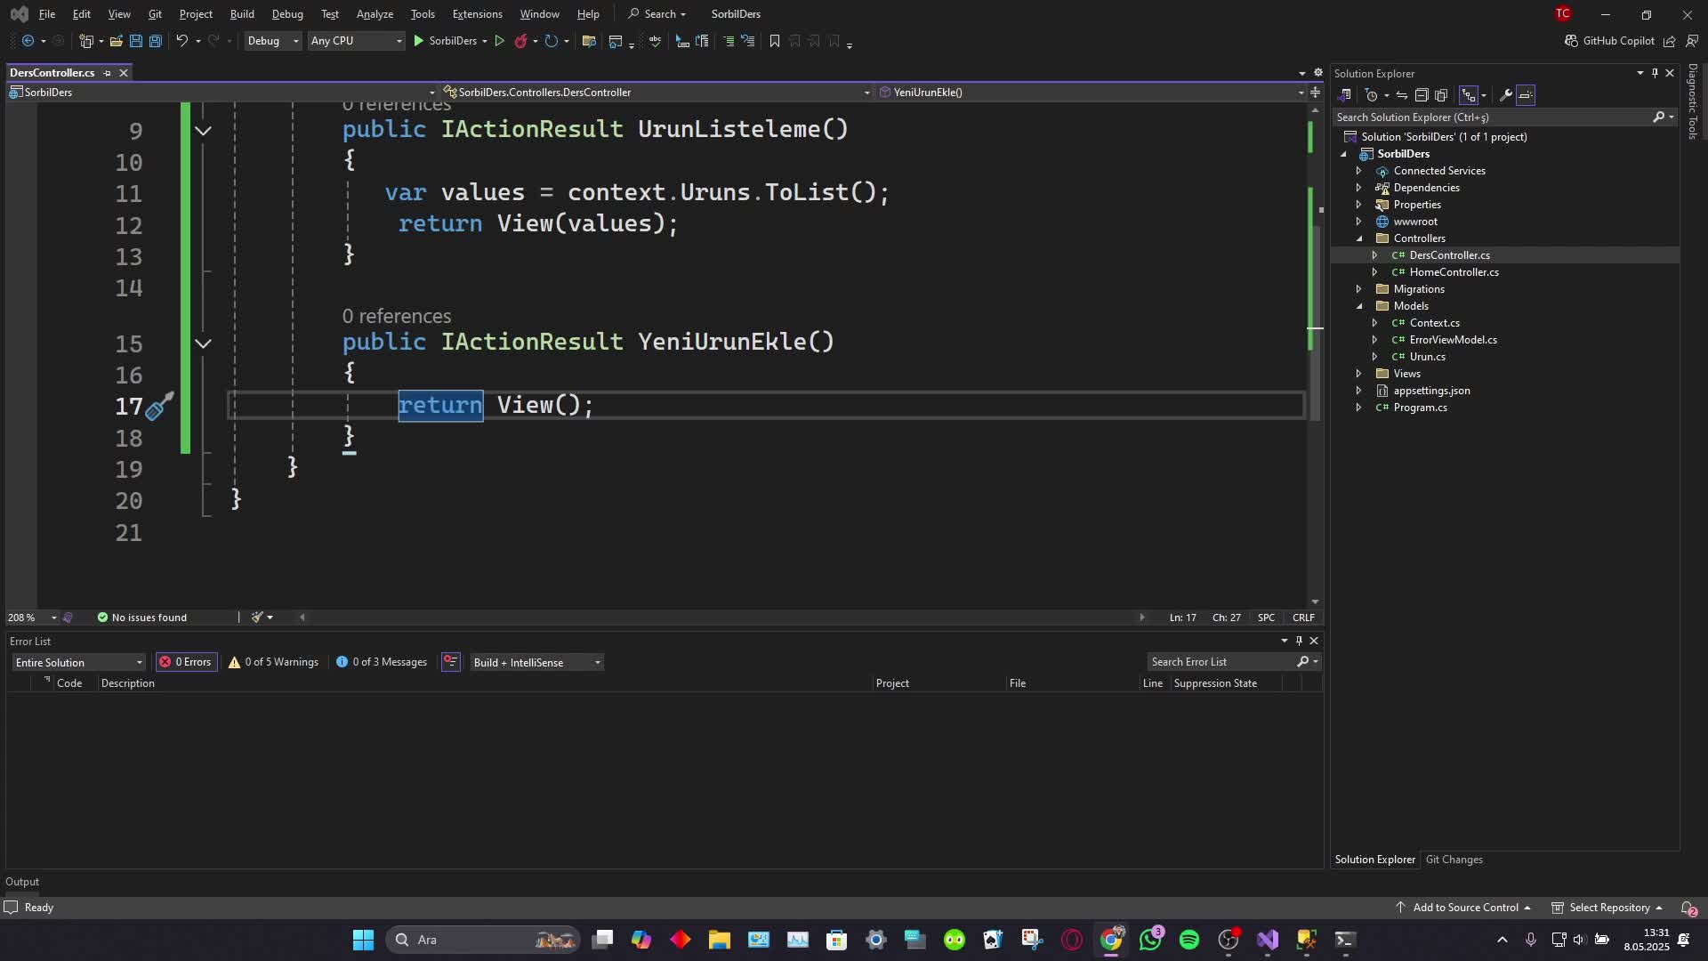
Task: Click the editor settings gear icon
Action: pos(1318,73)
